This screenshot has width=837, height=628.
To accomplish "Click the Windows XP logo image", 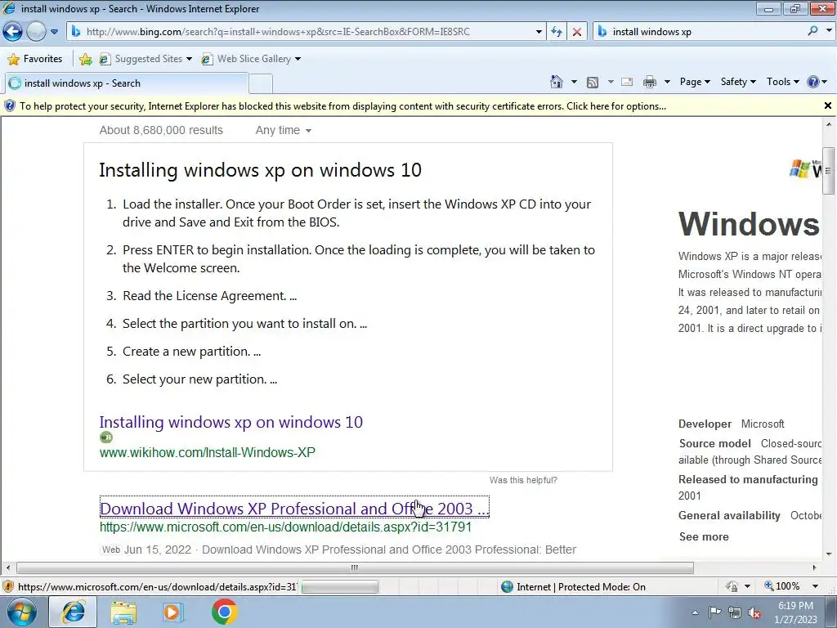I will pyautogui.click(x=805, y=168).
